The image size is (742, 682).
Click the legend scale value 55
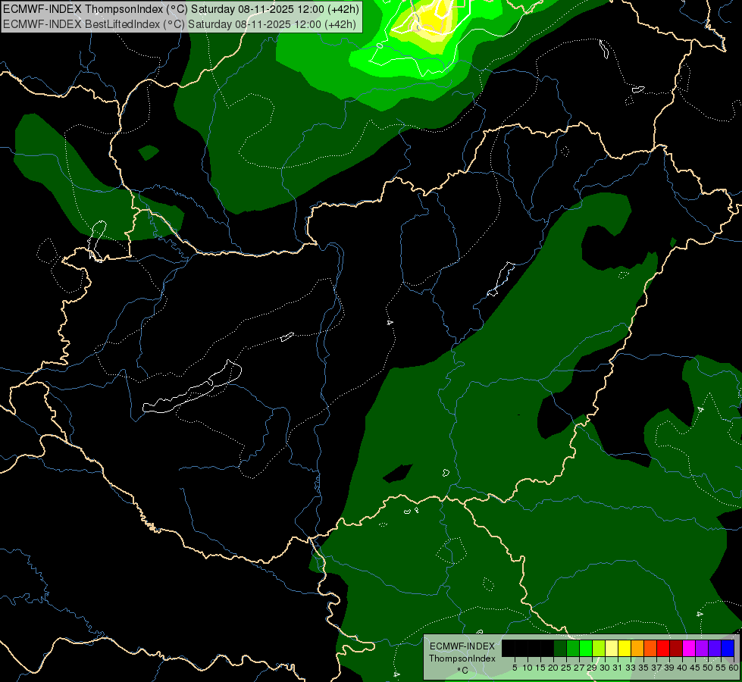coord(720,668)
